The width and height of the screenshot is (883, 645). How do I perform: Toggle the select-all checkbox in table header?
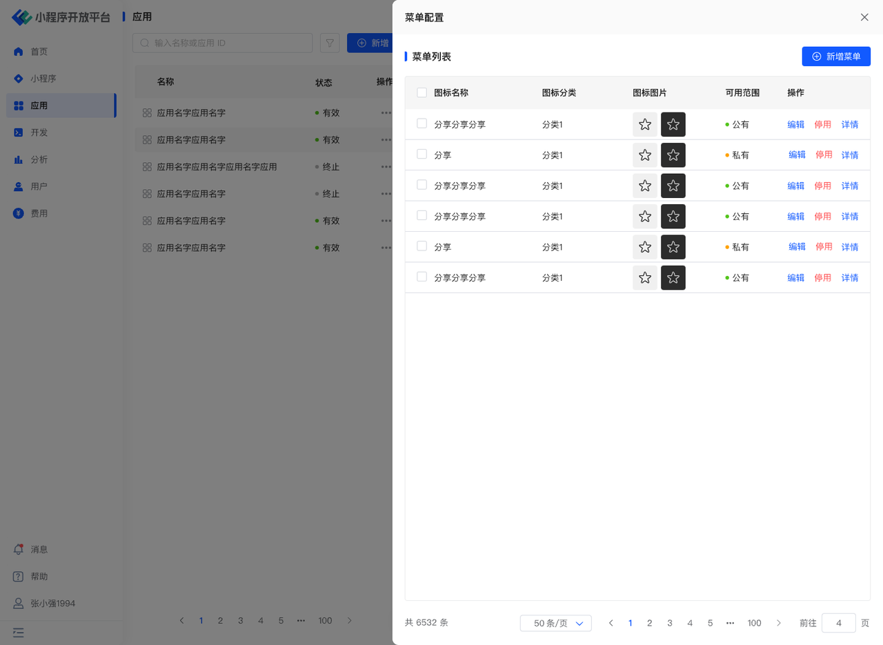click(421, 92)
